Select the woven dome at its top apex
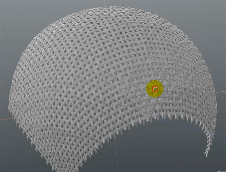This screenshot has width=226, height=172. click(108, 11)
